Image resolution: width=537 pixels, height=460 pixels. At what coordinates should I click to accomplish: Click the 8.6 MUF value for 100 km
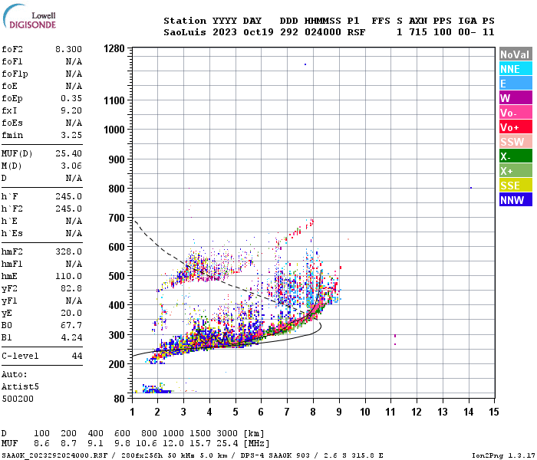[41, 444]
